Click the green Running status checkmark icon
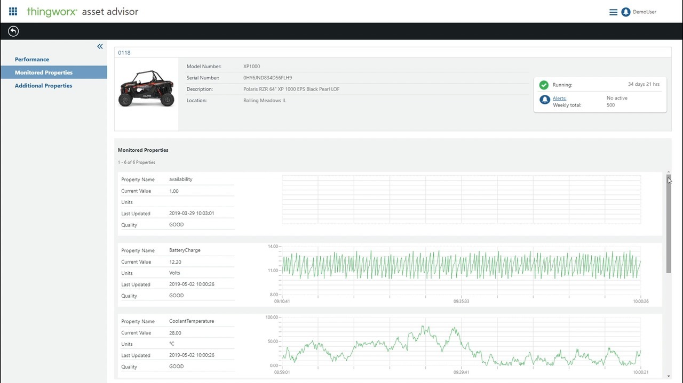This screenshot has width=683, height=383. (544, 85)
